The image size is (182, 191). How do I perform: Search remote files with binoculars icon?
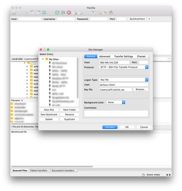pos(111,13)
